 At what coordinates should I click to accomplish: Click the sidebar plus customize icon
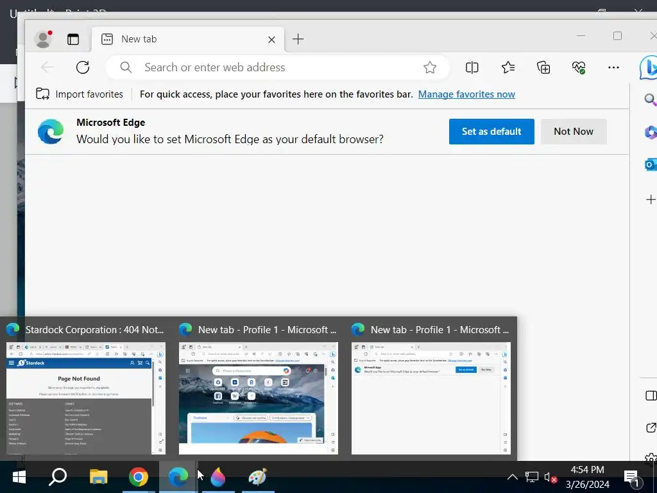pos(651,200)
